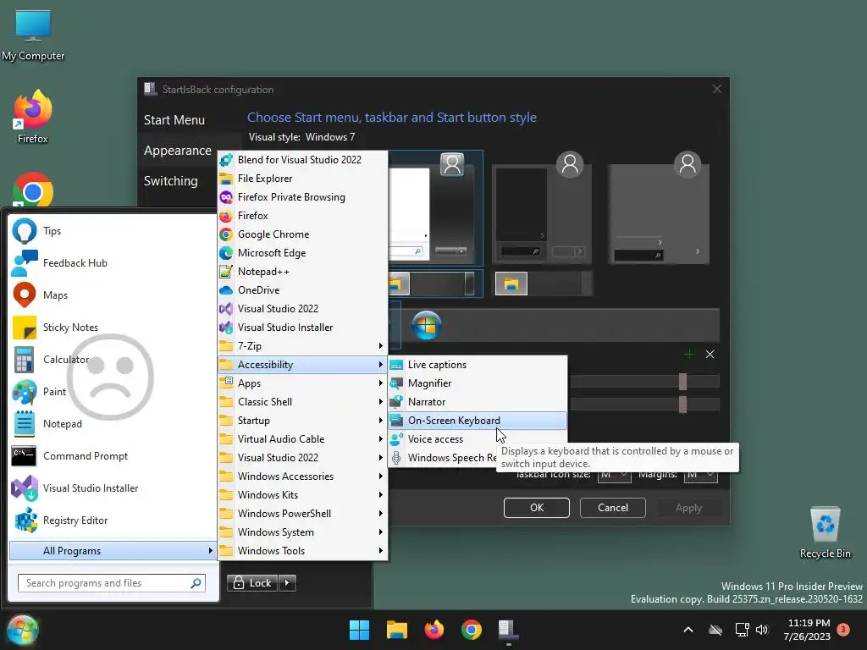Launch the Firefox Private Browsing icon
The width and height of the screenshot is (867, 650).
(225, 197)
